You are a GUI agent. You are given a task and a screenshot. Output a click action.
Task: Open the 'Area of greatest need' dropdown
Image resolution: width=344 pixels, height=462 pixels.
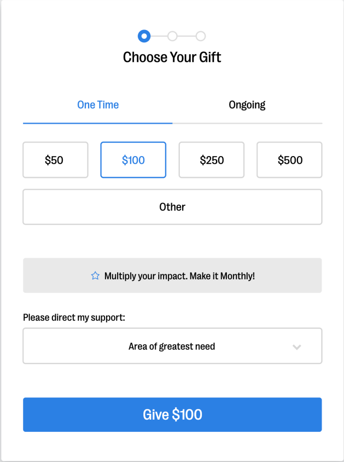coord(172,346)
